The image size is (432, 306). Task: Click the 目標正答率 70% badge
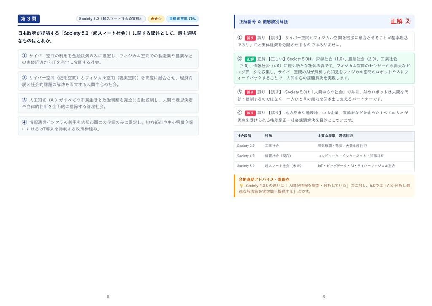click(x=182, y=19)
